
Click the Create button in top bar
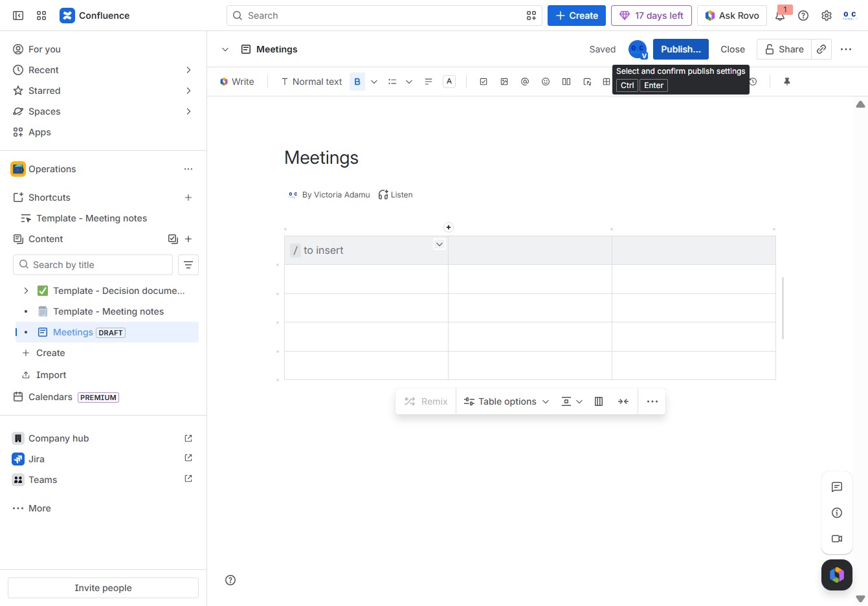click(x=577, y=16)
